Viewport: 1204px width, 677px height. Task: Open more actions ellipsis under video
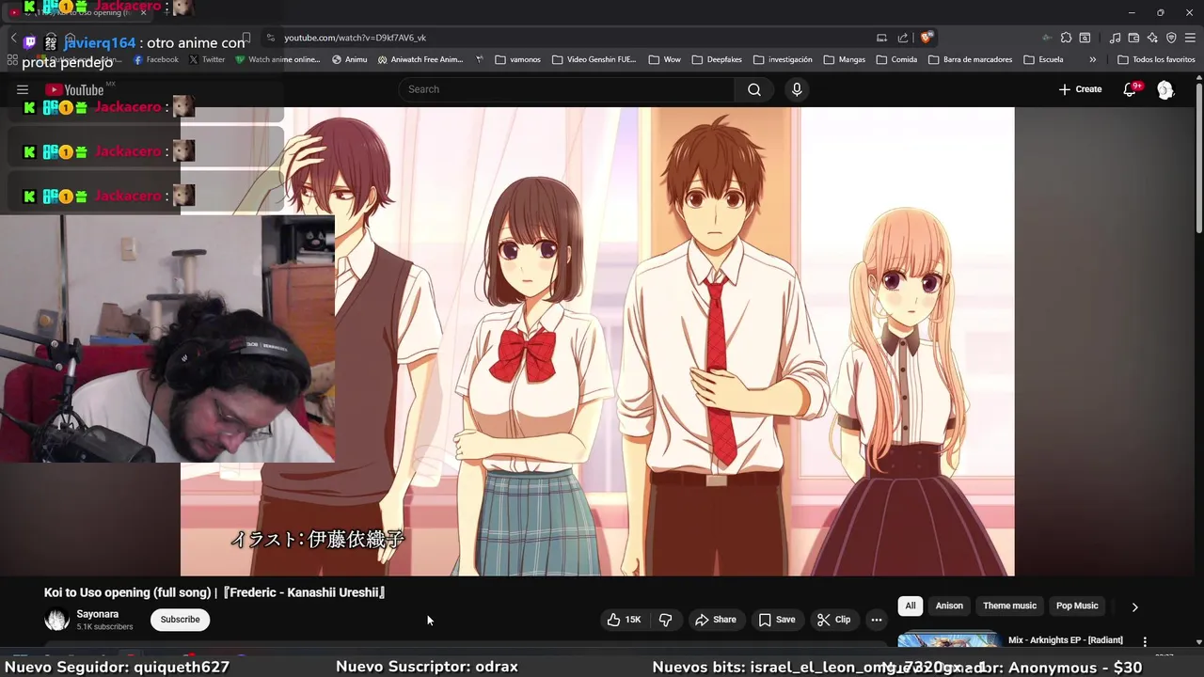[x=877, y=620]
